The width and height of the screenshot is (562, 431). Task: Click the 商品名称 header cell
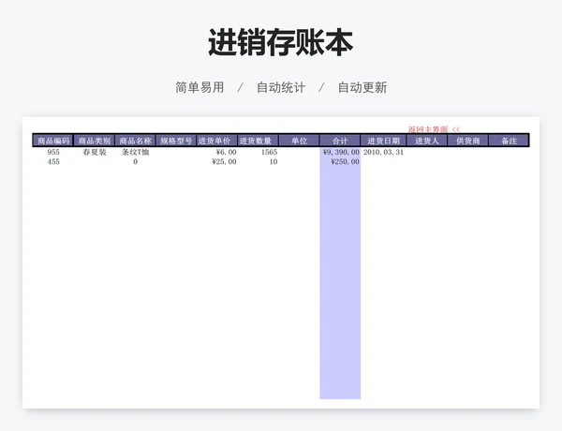[x=135, y=141]
